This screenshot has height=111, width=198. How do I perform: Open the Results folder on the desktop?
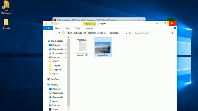point(6,24)
